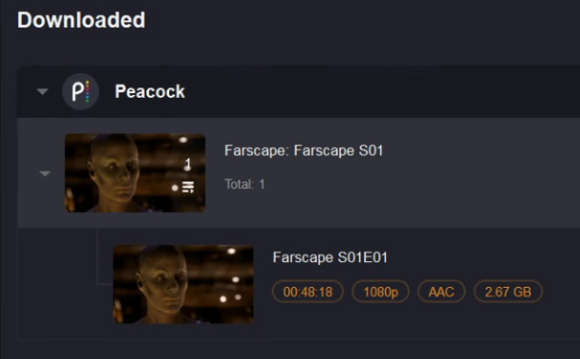Click the AAC audio badge
The height and width of the screenshot is (359, 580).
(x=441, y=292)
